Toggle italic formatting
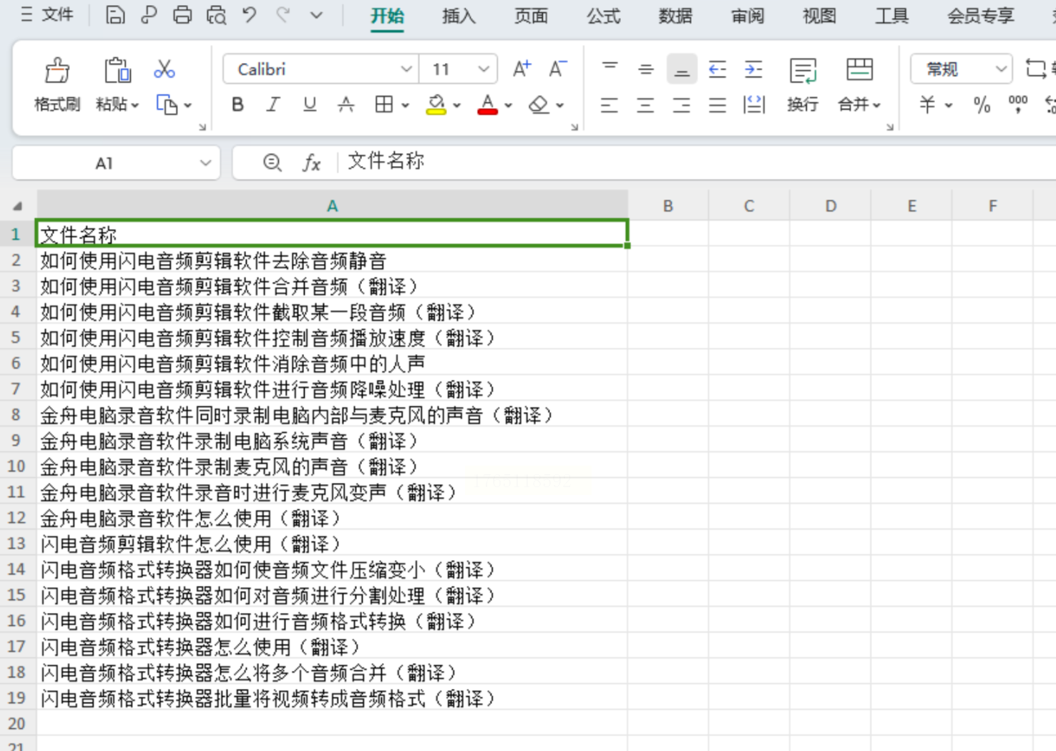This screenshot has height=751, width=1056. pyautogui.click(x=273, y=105)
